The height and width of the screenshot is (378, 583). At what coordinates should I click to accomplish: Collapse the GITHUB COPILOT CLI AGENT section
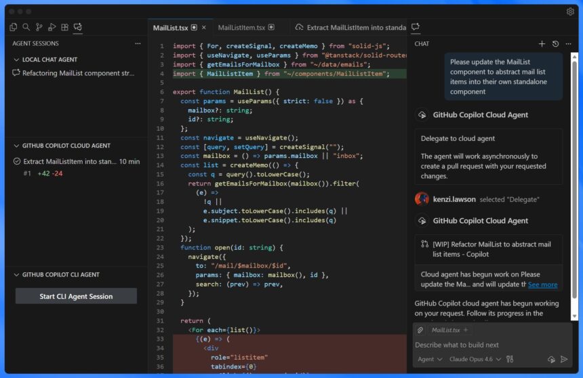point(16,274)
